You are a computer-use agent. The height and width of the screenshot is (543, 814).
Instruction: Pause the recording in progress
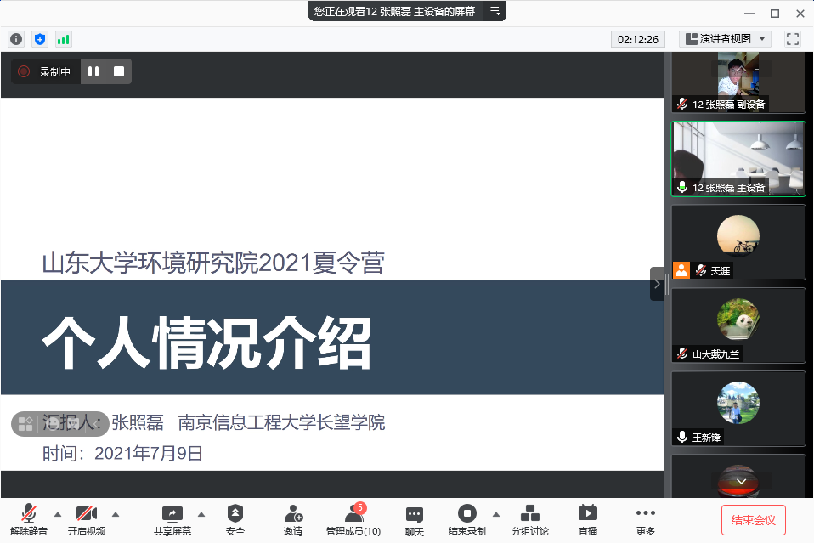93,72
